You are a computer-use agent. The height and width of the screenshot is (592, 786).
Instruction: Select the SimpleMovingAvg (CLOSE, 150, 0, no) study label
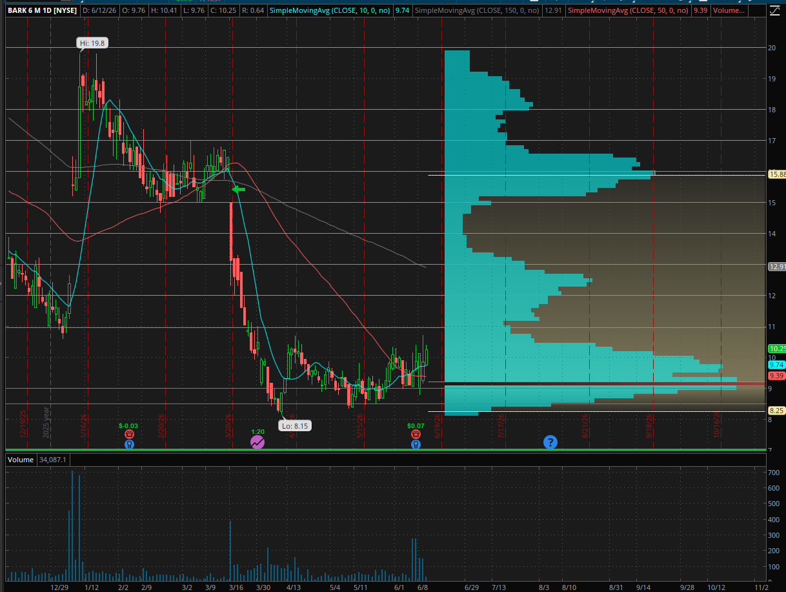point(478,10)
